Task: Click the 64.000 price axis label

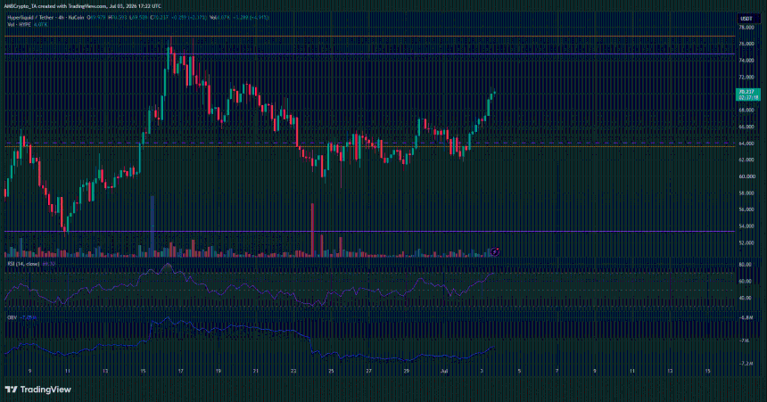Action: 746,144
